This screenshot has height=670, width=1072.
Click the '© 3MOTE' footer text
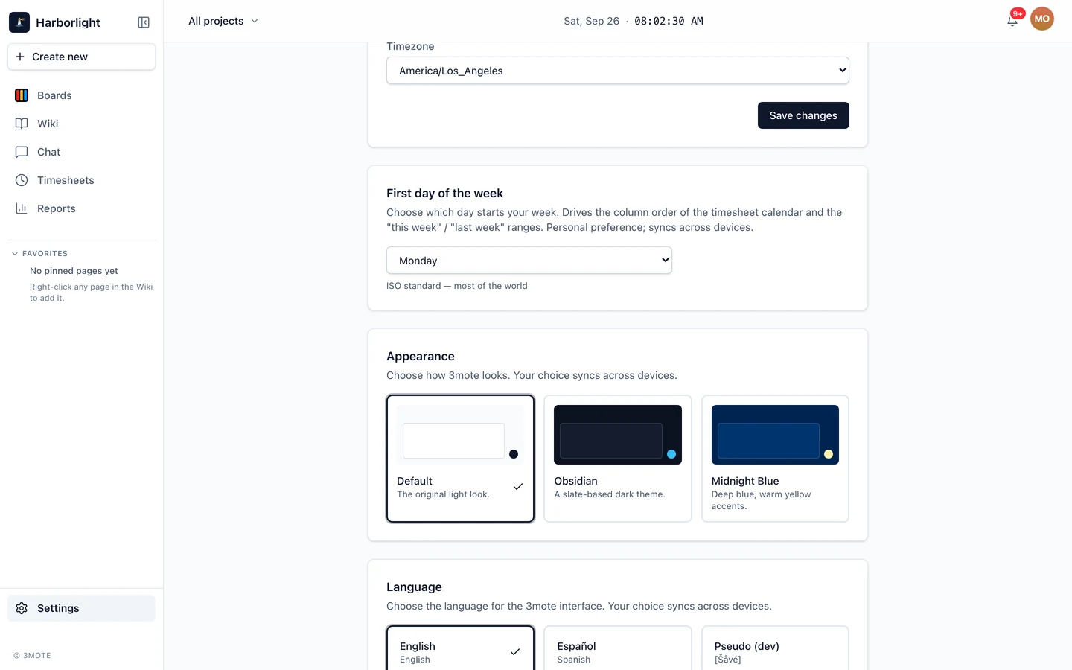(32, 656)
